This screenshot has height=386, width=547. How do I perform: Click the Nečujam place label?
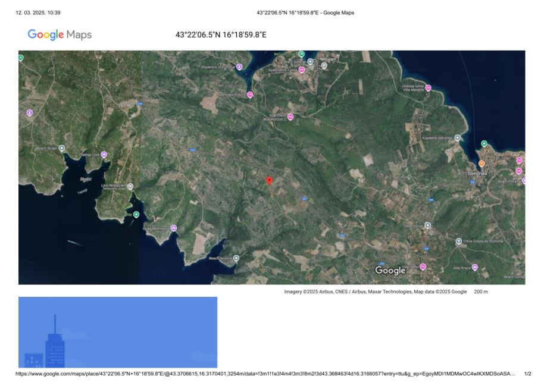tap(328, 59)
